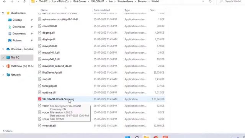Expand the DVD Drive (G:) node

3,66
